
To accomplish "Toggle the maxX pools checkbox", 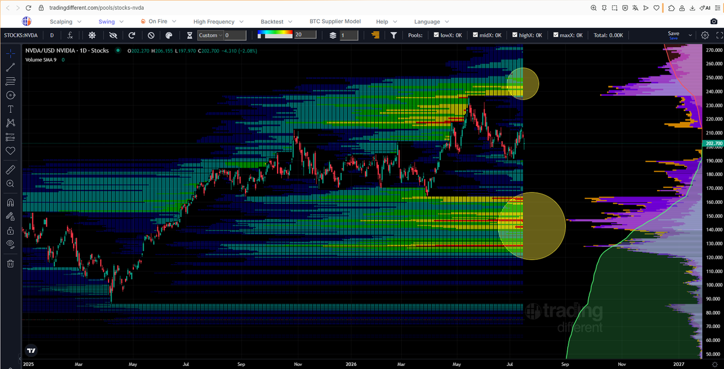I will 554,35.
